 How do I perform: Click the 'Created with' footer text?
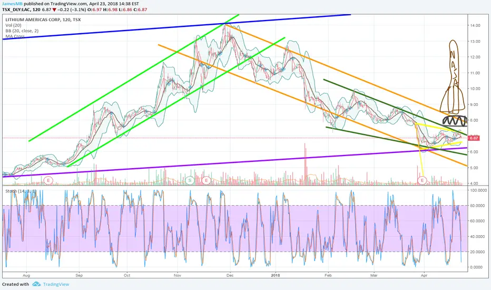click(16, 284)
